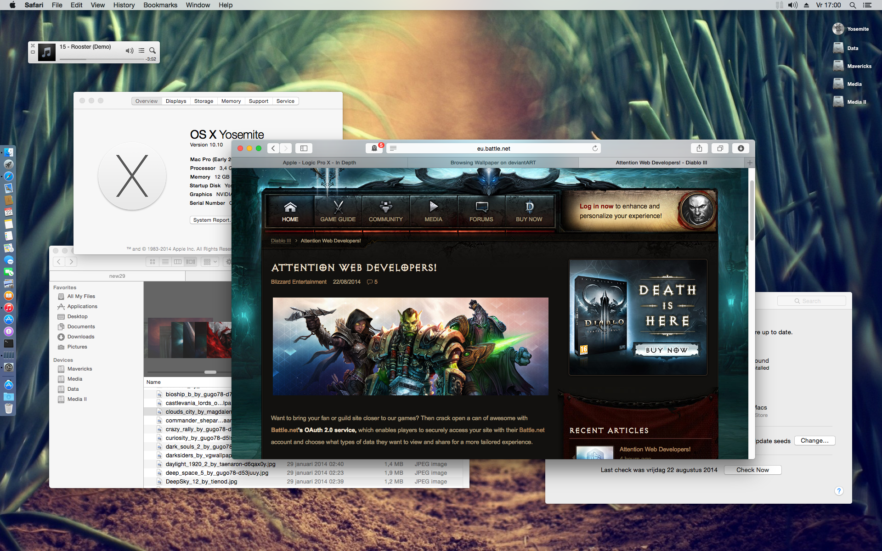Click Safari page vertical scrollbar
Viewport: 882px width, 551px height.
752,210
